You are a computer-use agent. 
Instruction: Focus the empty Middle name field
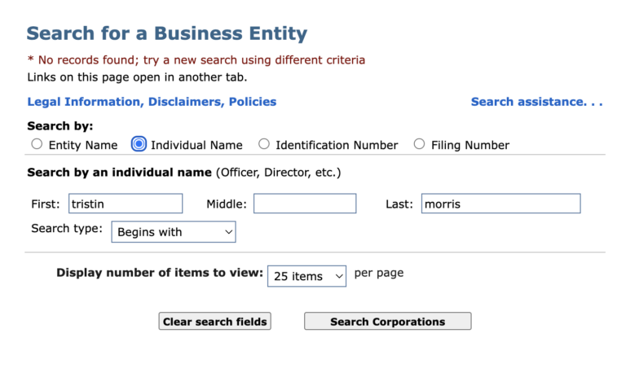coord(305,204)
